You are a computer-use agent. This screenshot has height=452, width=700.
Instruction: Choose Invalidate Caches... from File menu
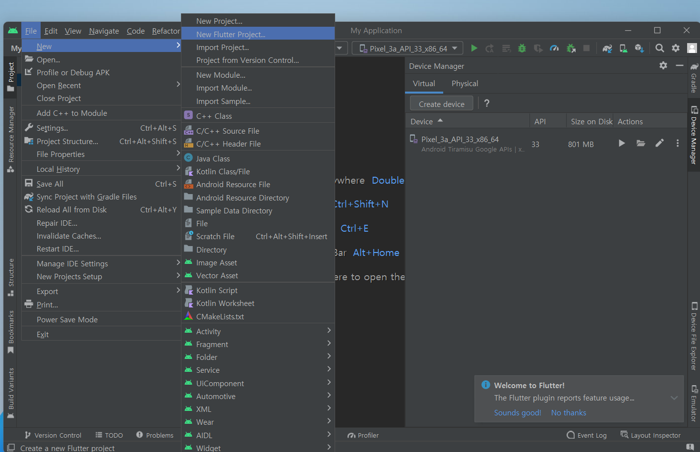coord(101,236)
